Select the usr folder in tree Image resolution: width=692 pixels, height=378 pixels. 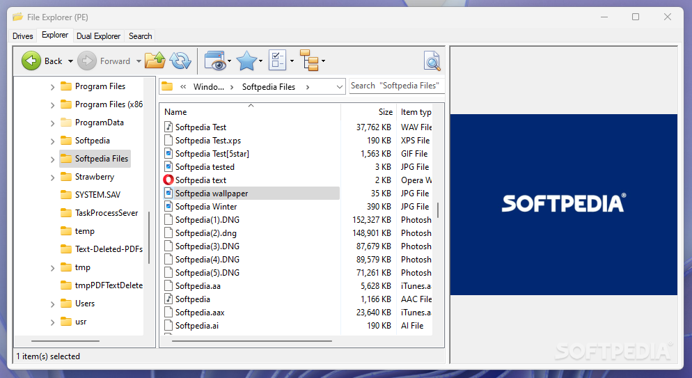(81, 322)
